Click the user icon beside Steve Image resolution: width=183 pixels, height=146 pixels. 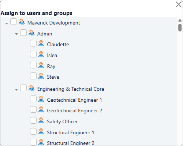tap(41, 76)
